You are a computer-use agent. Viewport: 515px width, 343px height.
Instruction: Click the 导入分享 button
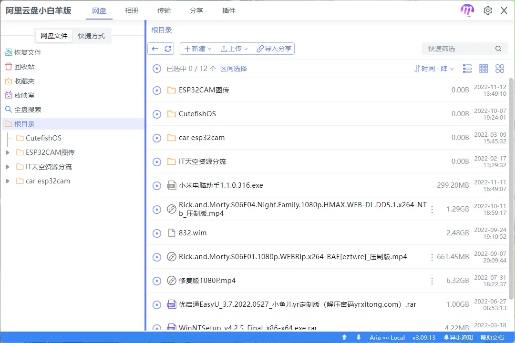(274, 49)
